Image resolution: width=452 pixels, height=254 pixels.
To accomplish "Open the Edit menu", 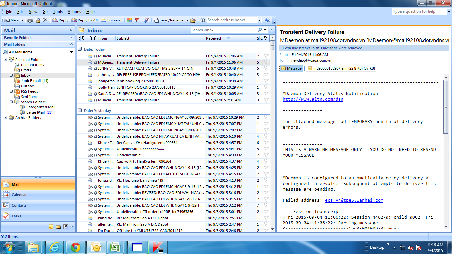I will click(x=21, y=12).
